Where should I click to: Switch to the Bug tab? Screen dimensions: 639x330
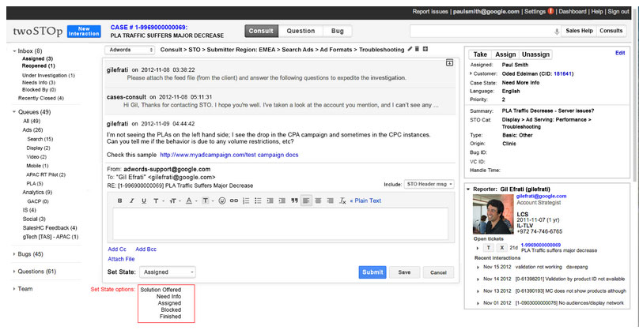[338, 31]
